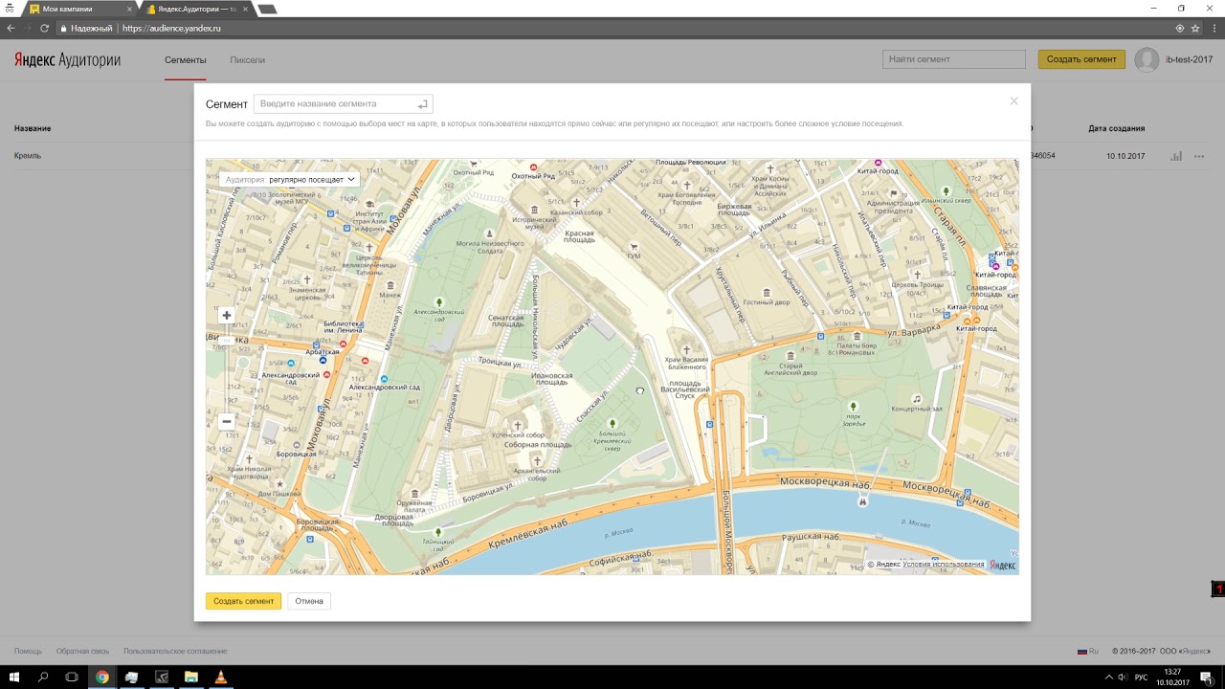Click the map zoom in plus button

point(227,316)
